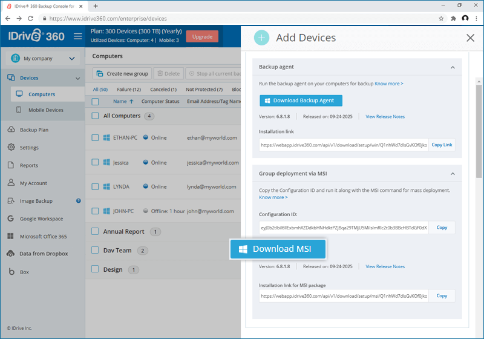Check the Annual Report group checkbox
The width and height of the screenshot is (484, 339).
click(95, 231)
